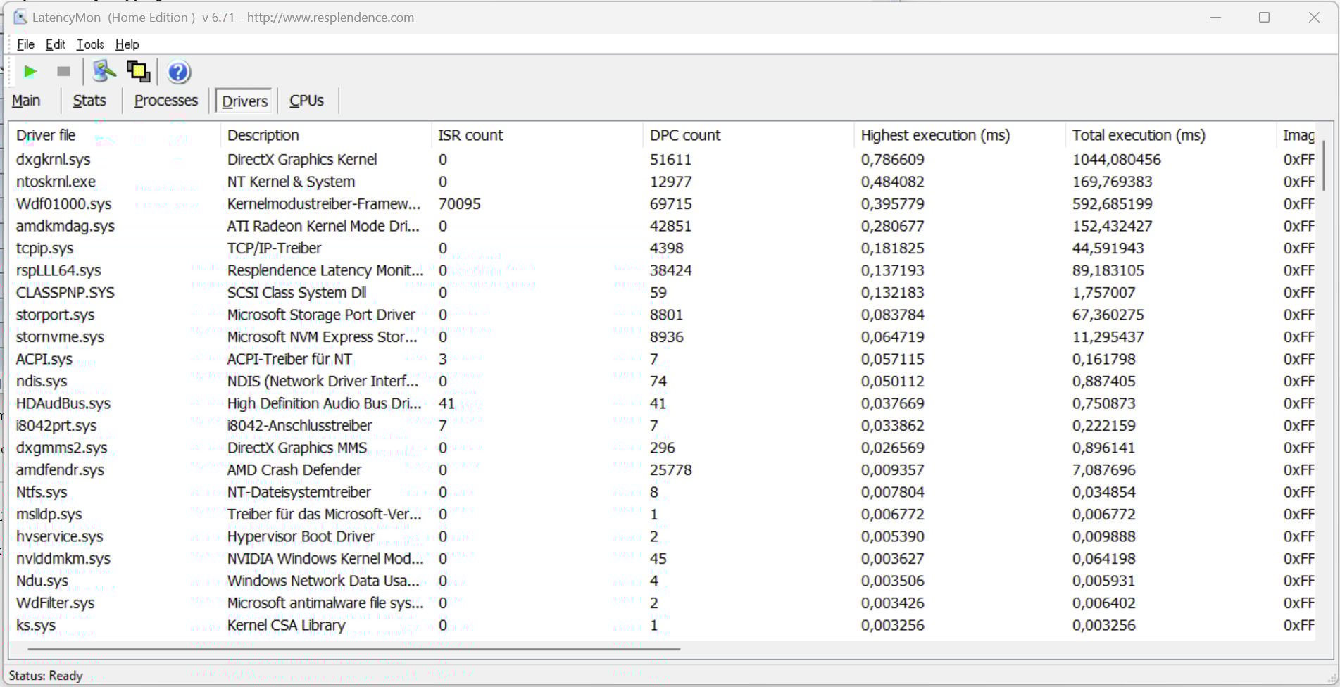Select the tcpip.sys driver row
Image resolution: width=1340 pixels, height=687 pixels.
662,248
